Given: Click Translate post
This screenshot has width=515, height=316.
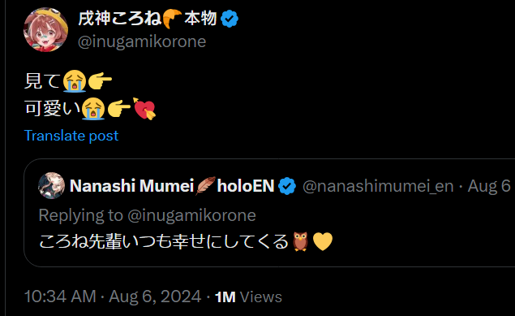Looking at the screenshot, I should click(x=71, y=136).
